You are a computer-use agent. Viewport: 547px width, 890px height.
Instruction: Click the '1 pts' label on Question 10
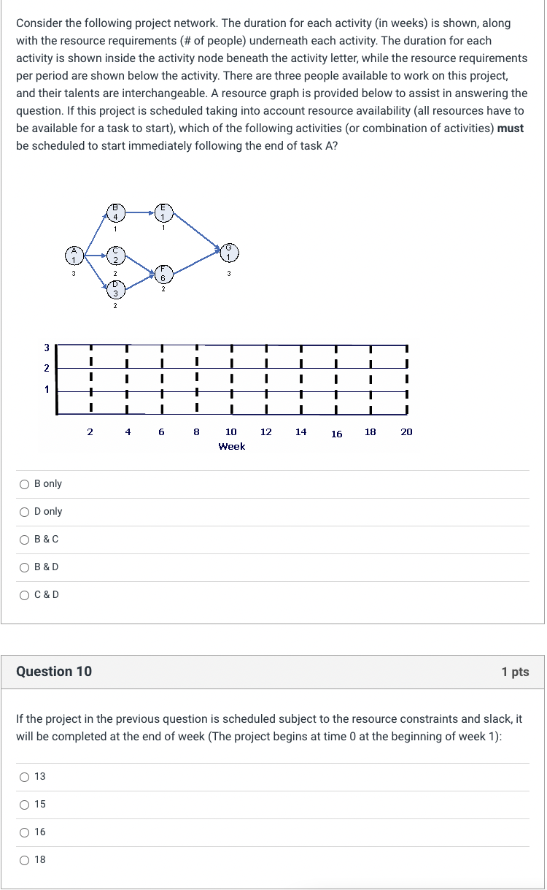click(x=516, y=671)
